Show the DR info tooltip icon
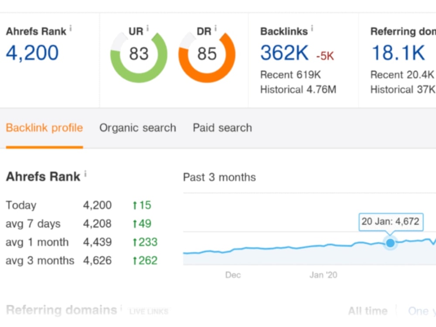The image size is (436, 327). tap(215, 28)
